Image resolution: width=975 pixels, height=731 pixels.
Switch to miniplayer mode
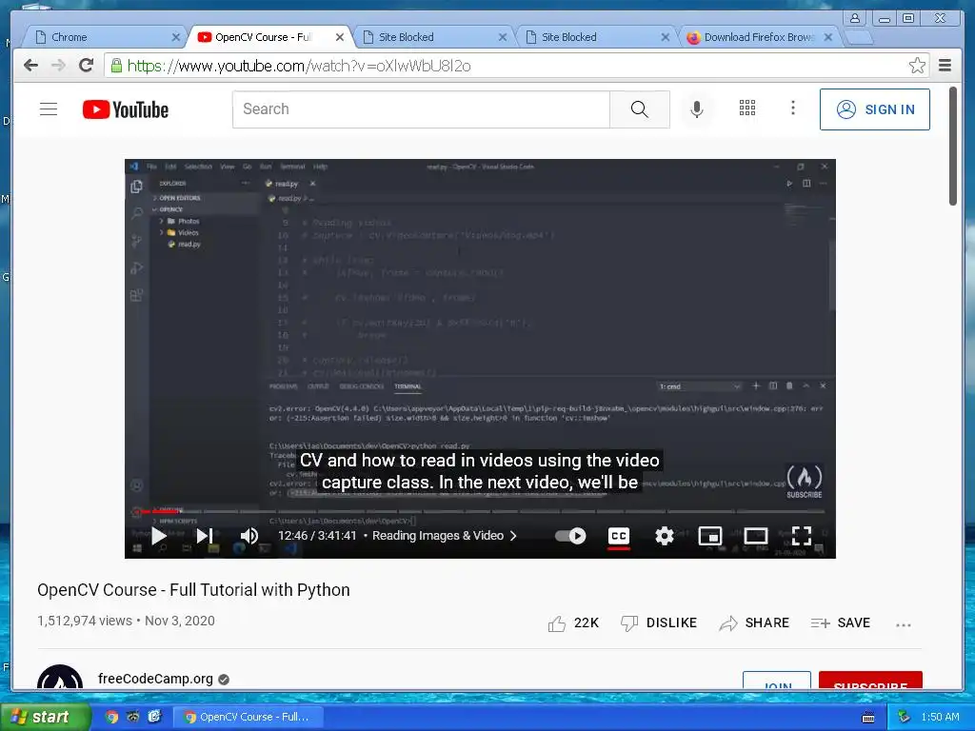tap(709, 535)
